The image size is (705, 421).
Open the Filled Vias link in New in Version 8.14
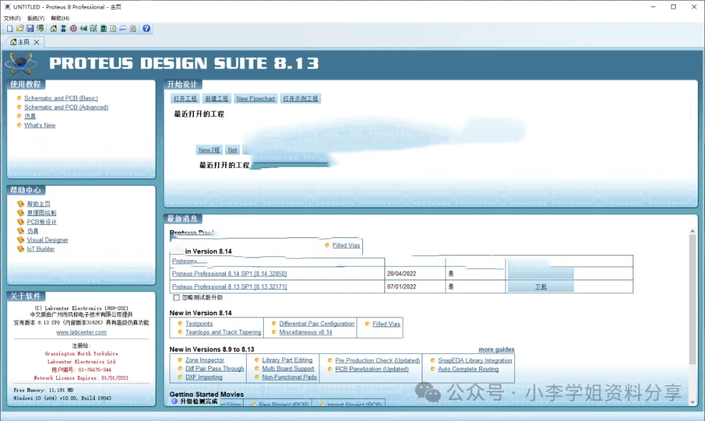(386, 324)
